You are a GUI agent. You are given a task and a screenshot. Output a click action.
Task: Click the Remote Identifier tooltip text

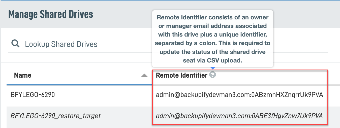point(212,39)
